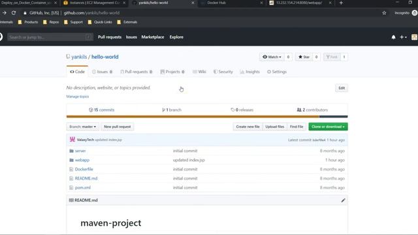Select the repository Issues tab

pos(102,72)
